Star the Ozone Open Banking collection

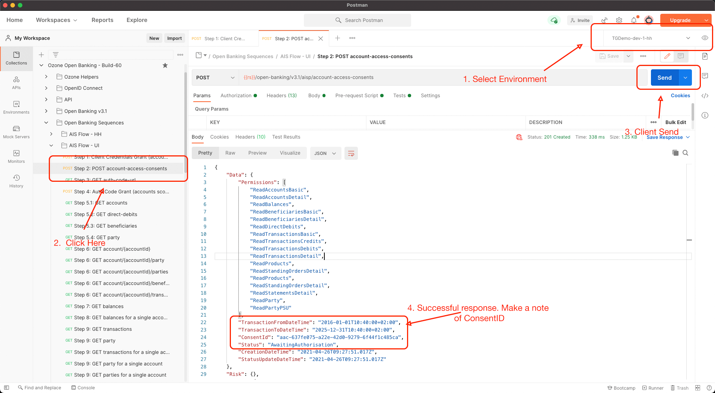(x=165, y=66)
